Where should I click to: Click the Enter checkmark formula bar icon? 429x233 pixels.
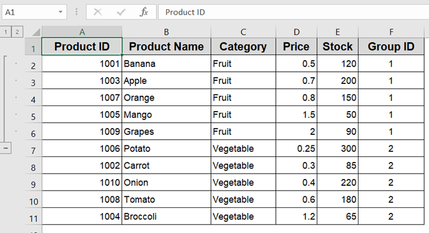(121, 12)
